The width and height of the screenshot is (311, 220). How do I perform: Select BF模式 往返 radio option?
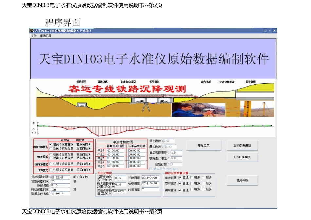pos(51,170)
